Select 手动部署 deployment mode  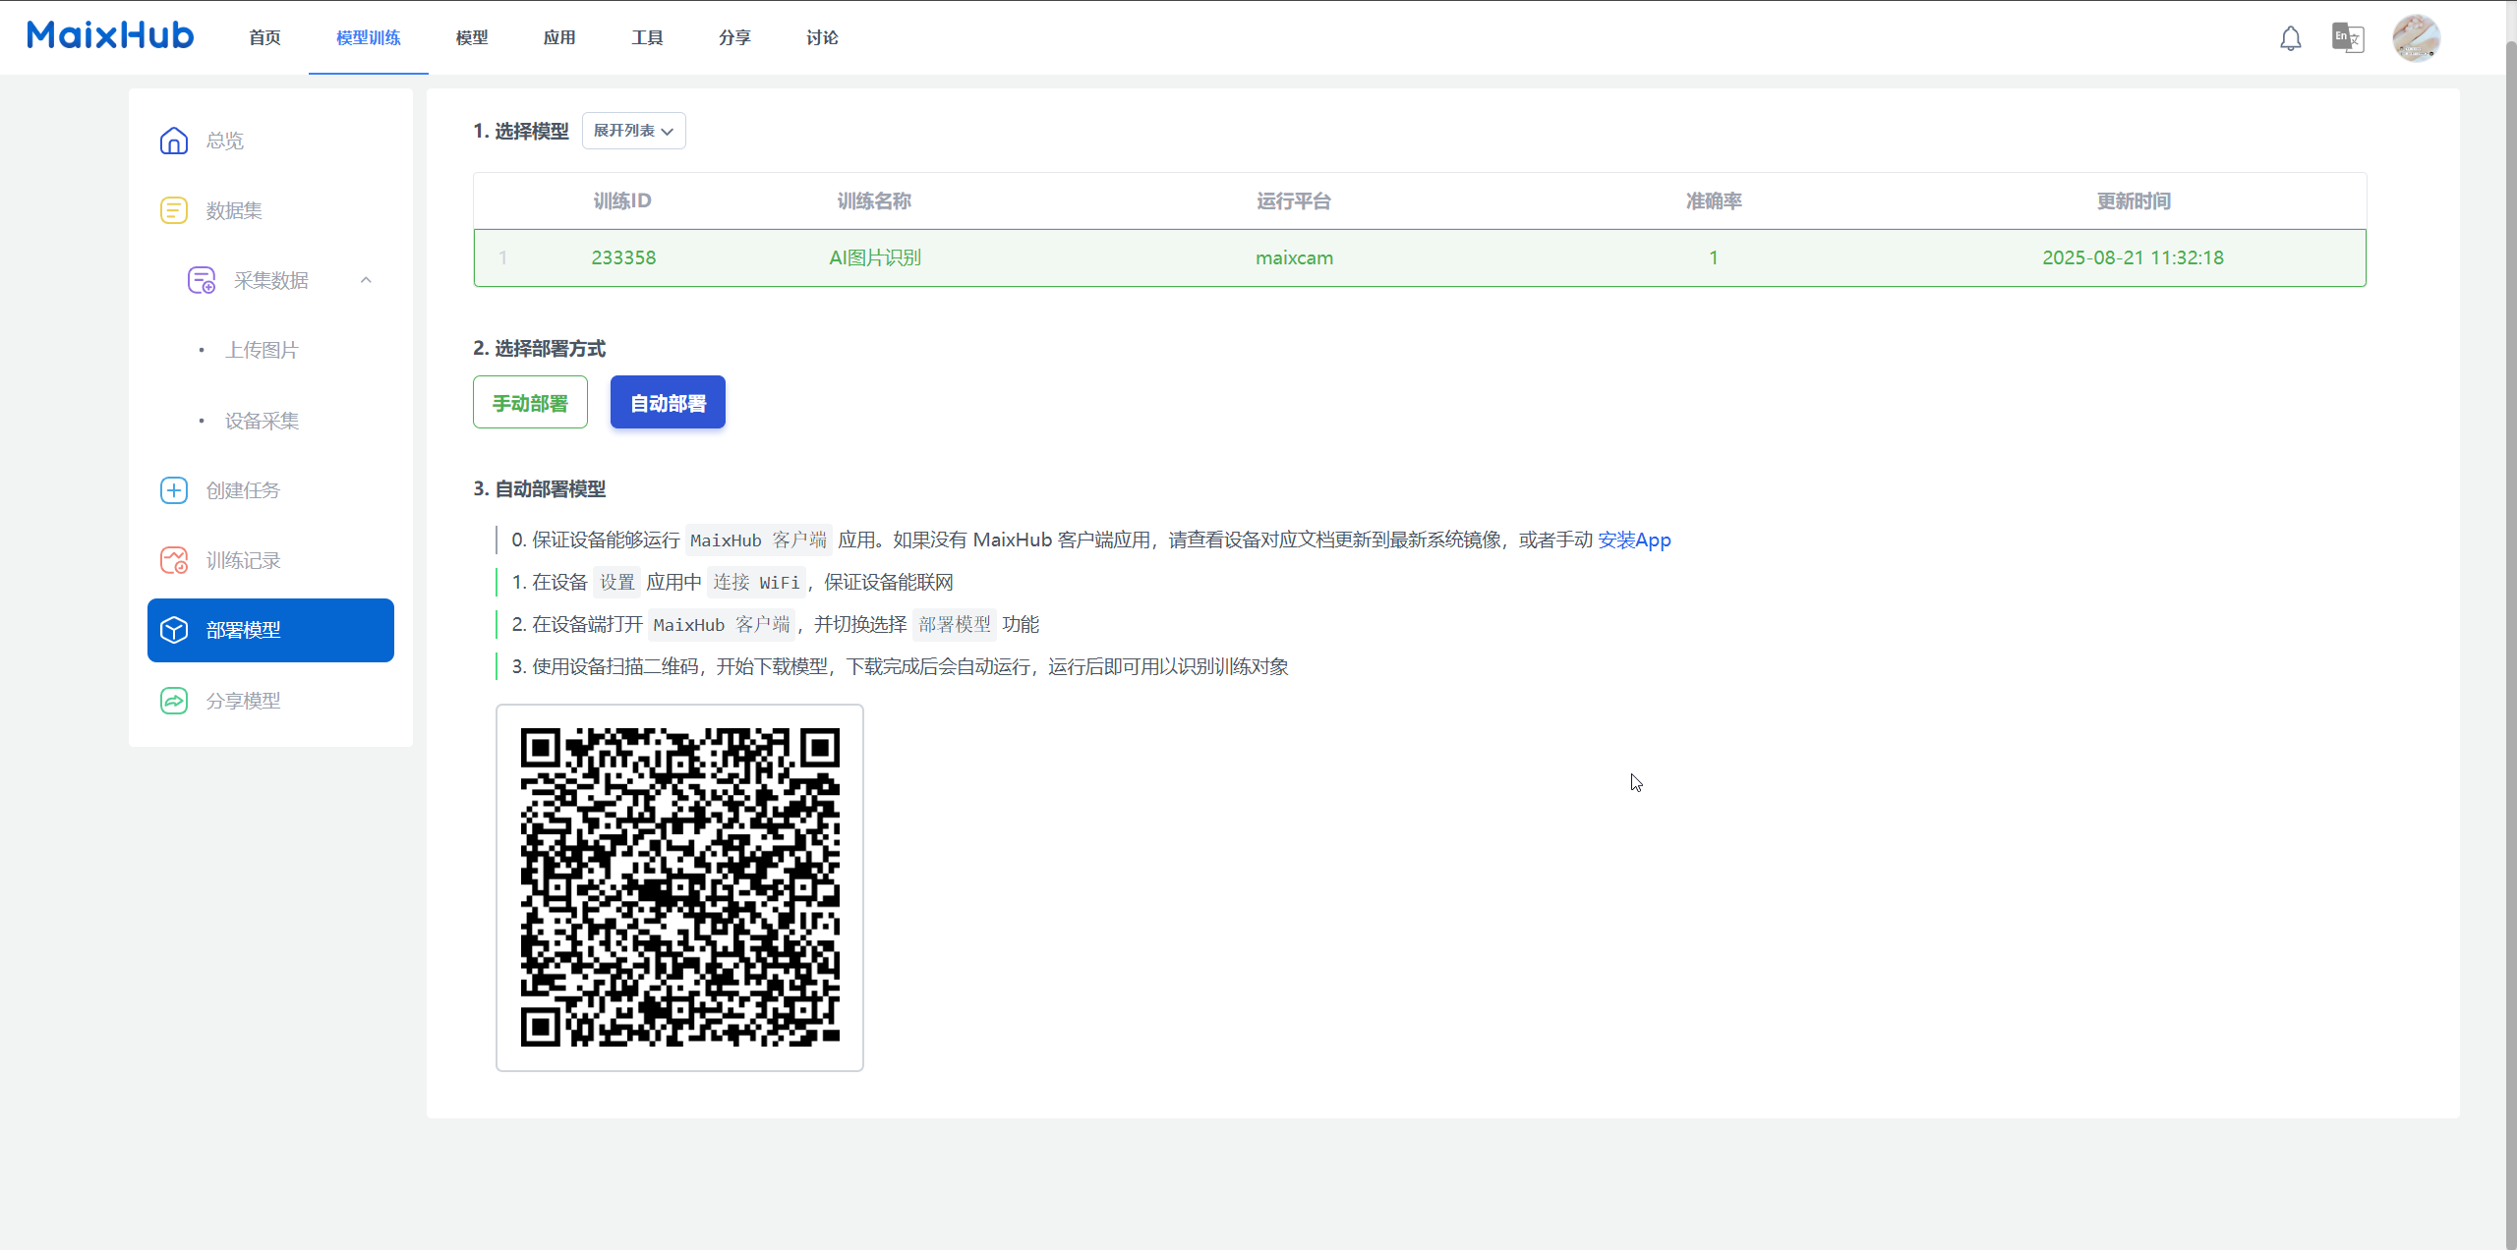[530, 403]
